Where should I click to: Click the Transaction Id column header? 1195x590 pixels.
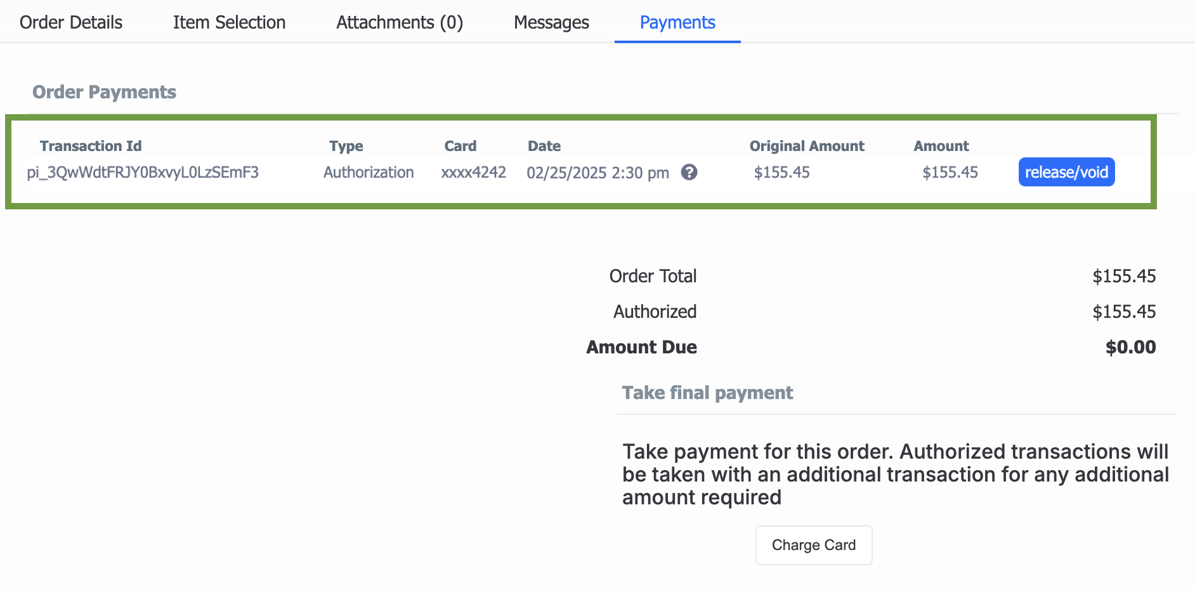[x=91, y=146]
